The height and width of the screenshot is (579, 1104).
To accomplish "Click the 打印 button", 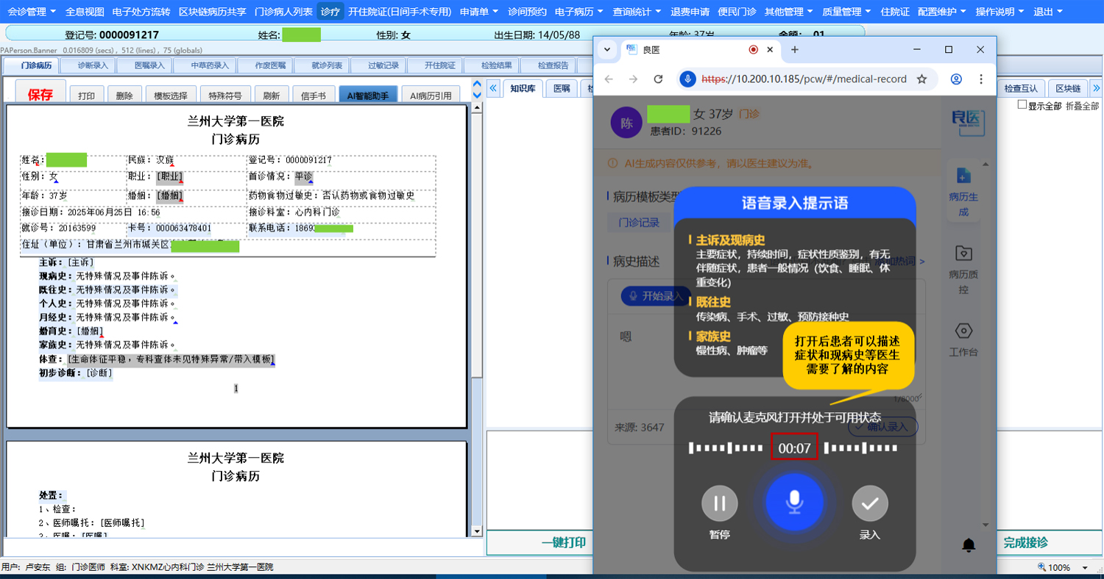I will (x=87, y=96).
